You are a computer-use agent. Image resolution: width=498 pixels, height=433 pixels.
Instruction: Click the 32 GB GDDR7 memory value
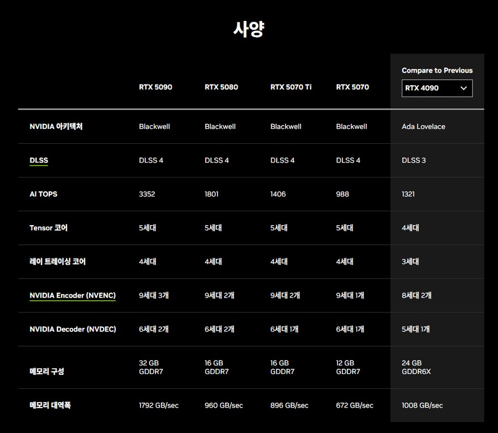151,367
